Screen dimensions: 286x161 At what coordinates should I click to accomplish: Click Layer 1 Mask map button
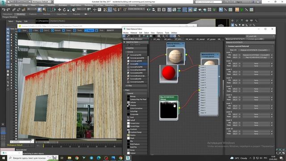coord(256,57)
